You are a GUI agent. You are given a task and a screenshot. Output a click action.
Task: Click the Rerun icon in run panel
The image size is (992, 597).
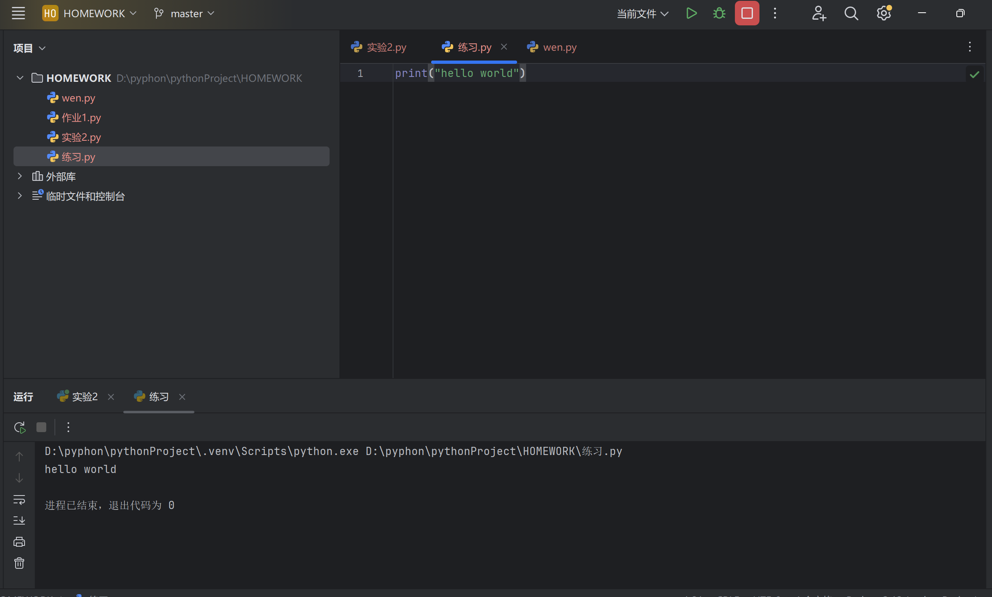[x=20, y=427]
